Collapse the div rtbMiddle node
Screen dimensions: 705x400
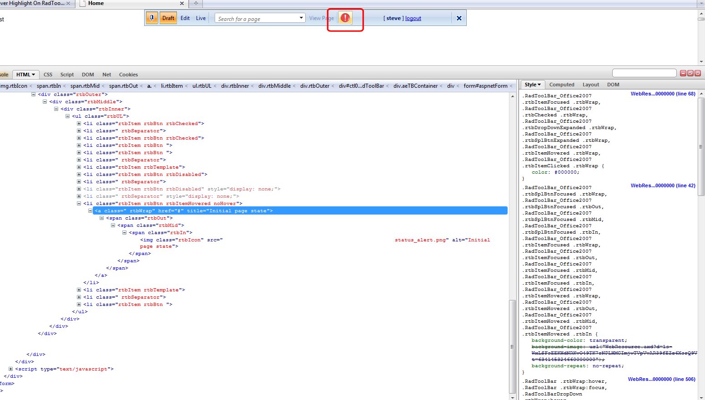point(45,102)
